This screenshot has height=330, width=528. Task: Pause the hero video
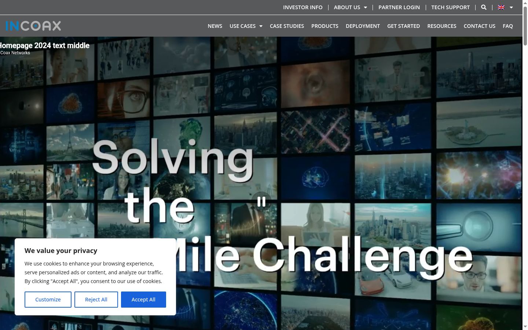(x=261, y=201)
